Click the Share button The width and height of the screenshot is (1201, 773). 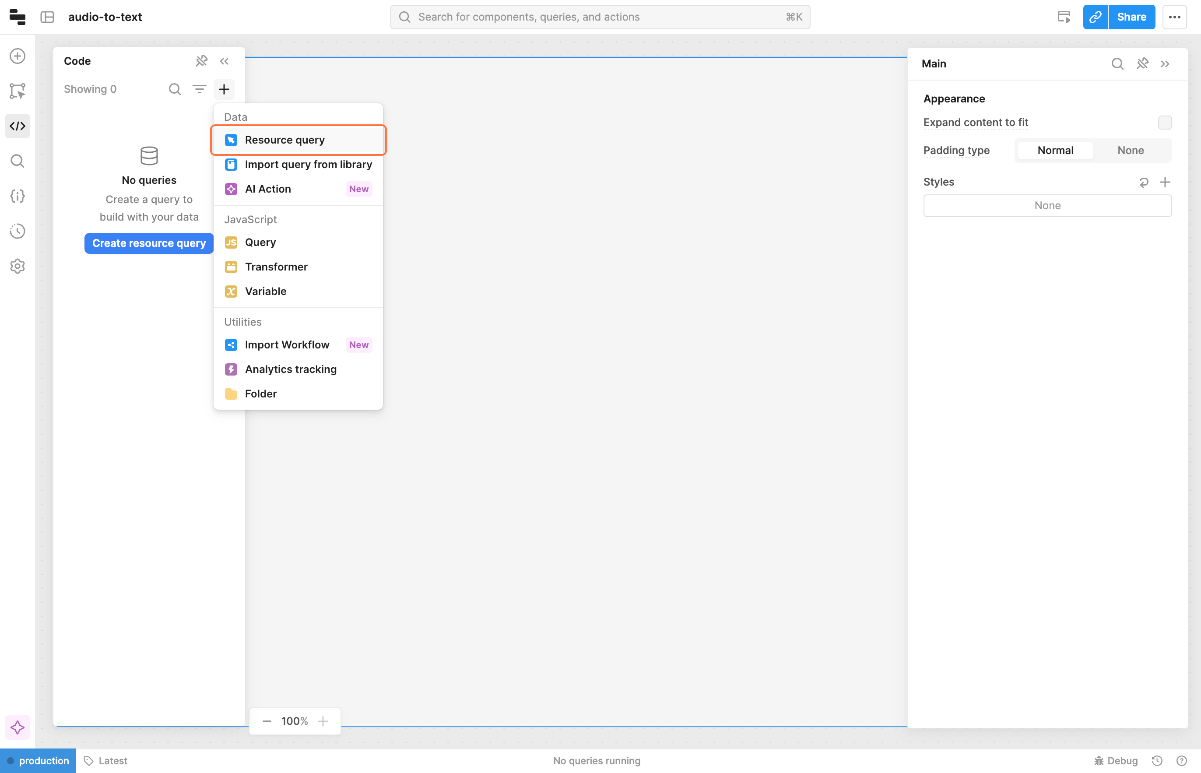tap(1131, 17)
